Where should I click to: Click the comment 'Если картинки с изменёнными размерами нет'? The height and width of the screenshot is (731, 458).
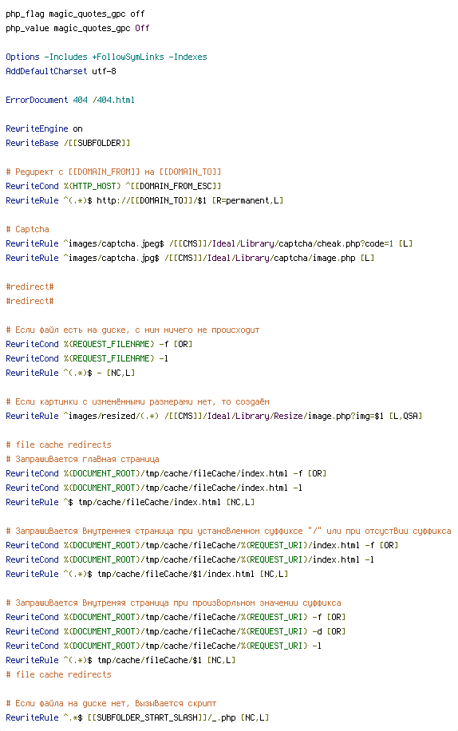(137, 402)
